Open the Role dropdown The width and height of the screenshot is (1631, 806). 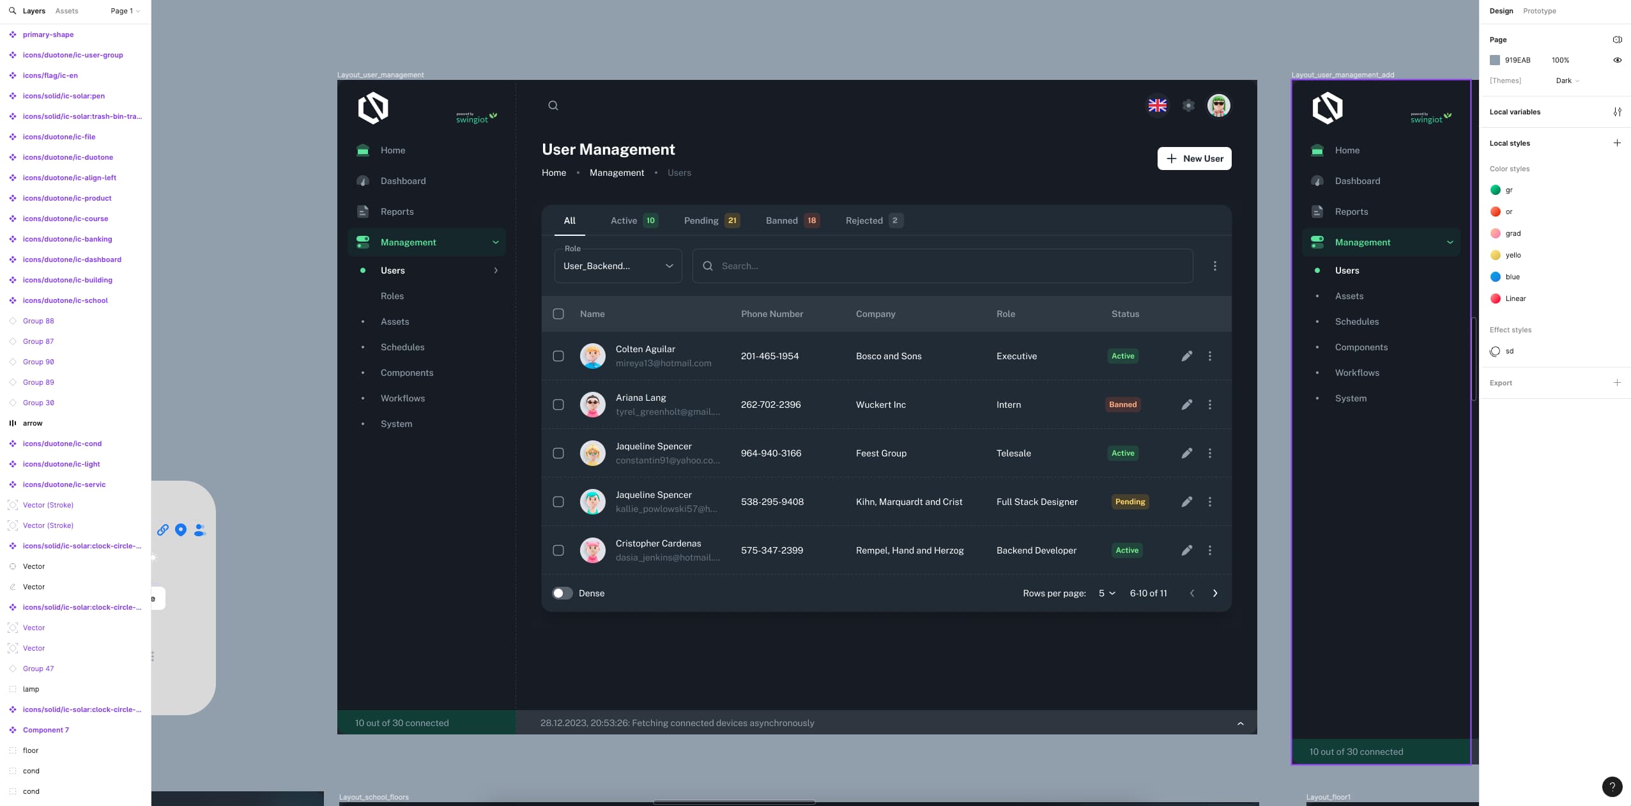click(618, 266)
